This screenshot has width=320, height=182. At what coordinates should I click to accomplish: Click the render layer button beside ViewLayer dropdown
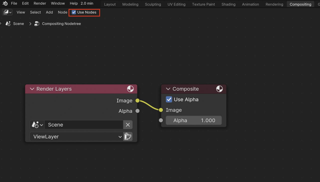tap(128, 136)
